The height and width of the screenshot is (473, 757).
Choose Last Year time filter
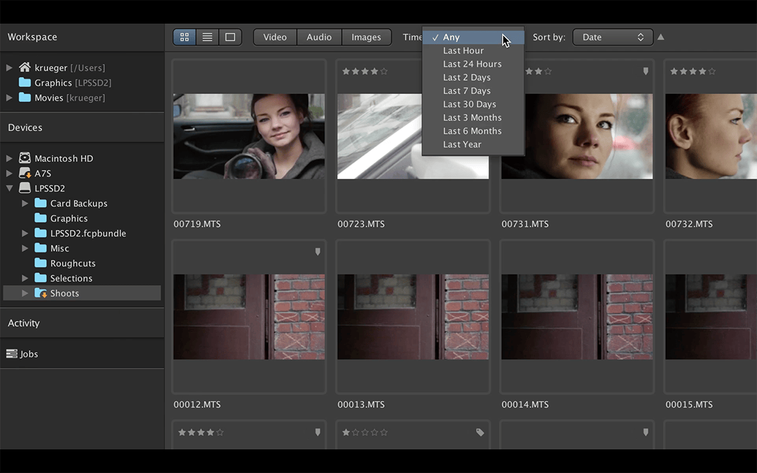click(x=473, y=144)
